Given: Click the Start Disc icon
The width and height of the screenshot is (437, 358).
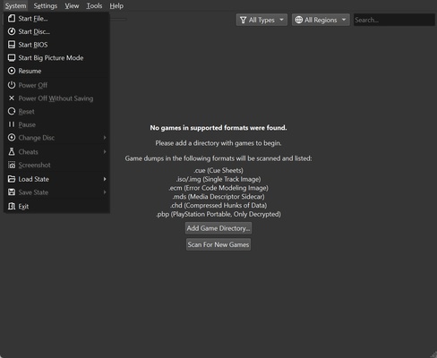Looking at the screenshot, I should click(12, 31).
